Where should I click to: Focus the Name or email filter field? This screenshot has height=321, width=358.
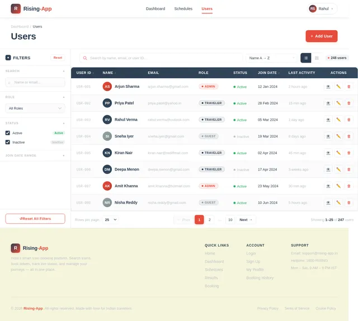(35, 82)
